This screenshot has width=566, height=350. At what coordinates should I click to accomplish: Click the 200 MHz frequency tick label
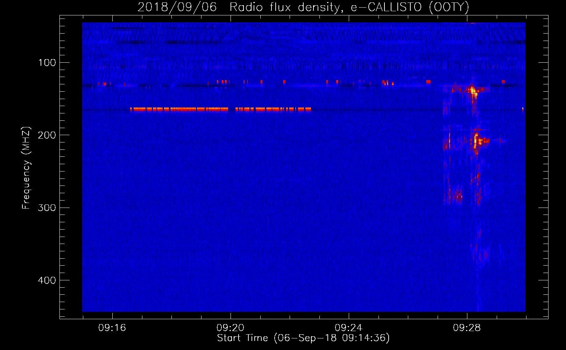click(47, 135)
